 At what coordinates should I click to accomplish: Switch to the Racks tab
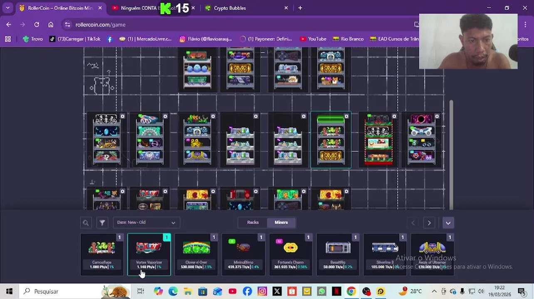253,223
